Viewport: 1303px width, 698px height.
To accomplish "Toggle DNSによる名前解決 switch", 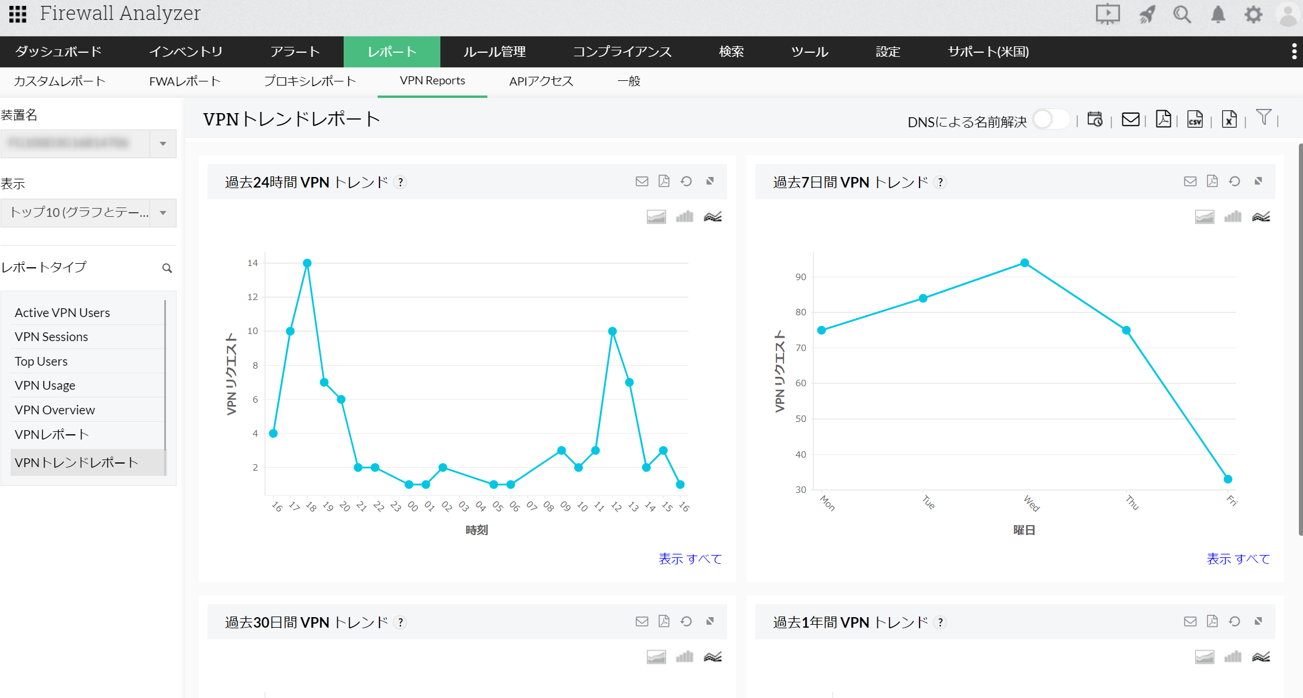I will (1051, 120).
